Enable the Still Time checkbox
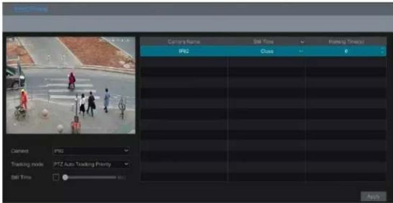Screen dimensions: 393x203 pyautogui.click(x=56, y=177)
